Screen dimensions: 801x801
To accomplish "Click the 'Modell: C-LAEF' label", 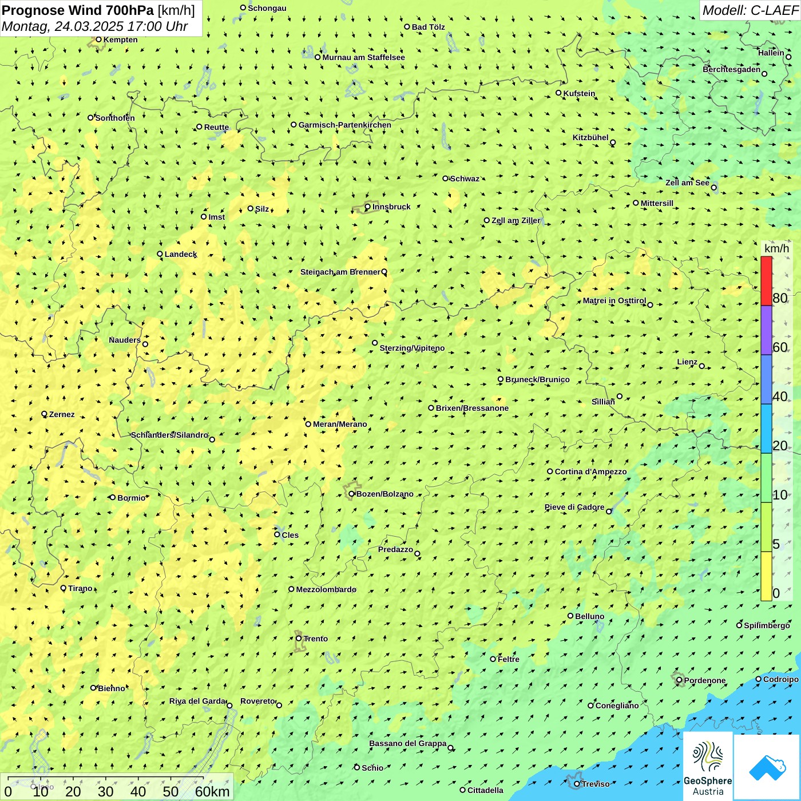I will [x=750, y=10].
